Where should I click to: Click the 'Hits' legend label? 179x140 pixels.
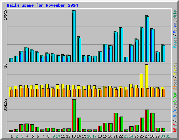pos(175,14)
